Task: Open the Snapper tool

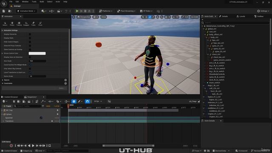Action: tap(26, 24)
